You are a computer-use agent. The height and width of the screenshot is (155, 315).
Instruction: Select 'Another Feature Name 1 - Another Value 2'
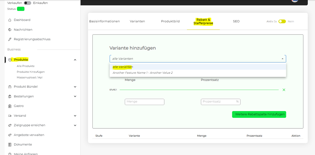(x=198, y=73)
